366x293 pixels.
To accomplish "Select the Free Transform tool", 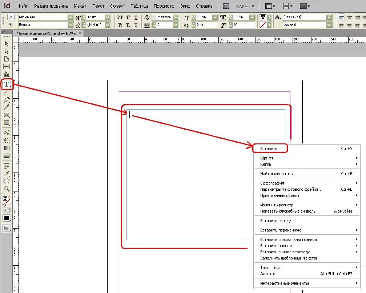I will (7, 140).
